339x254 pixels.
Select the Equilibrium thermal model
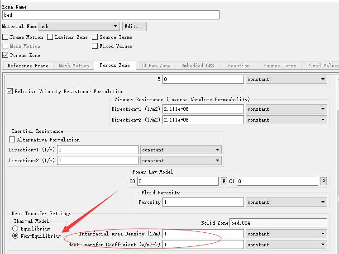tap(15, 228)
